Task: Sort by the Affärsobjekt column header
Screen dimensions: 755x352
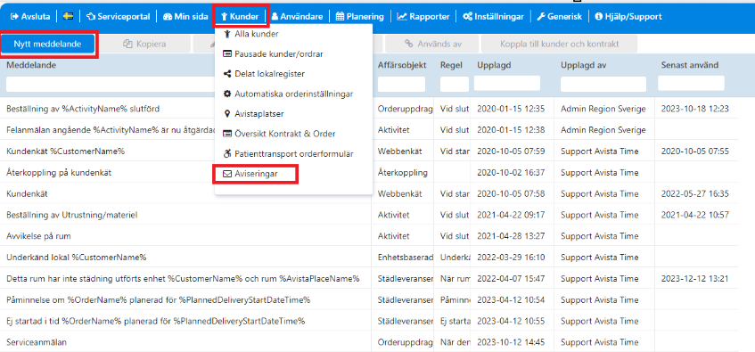Action: (x=402, y=65)
